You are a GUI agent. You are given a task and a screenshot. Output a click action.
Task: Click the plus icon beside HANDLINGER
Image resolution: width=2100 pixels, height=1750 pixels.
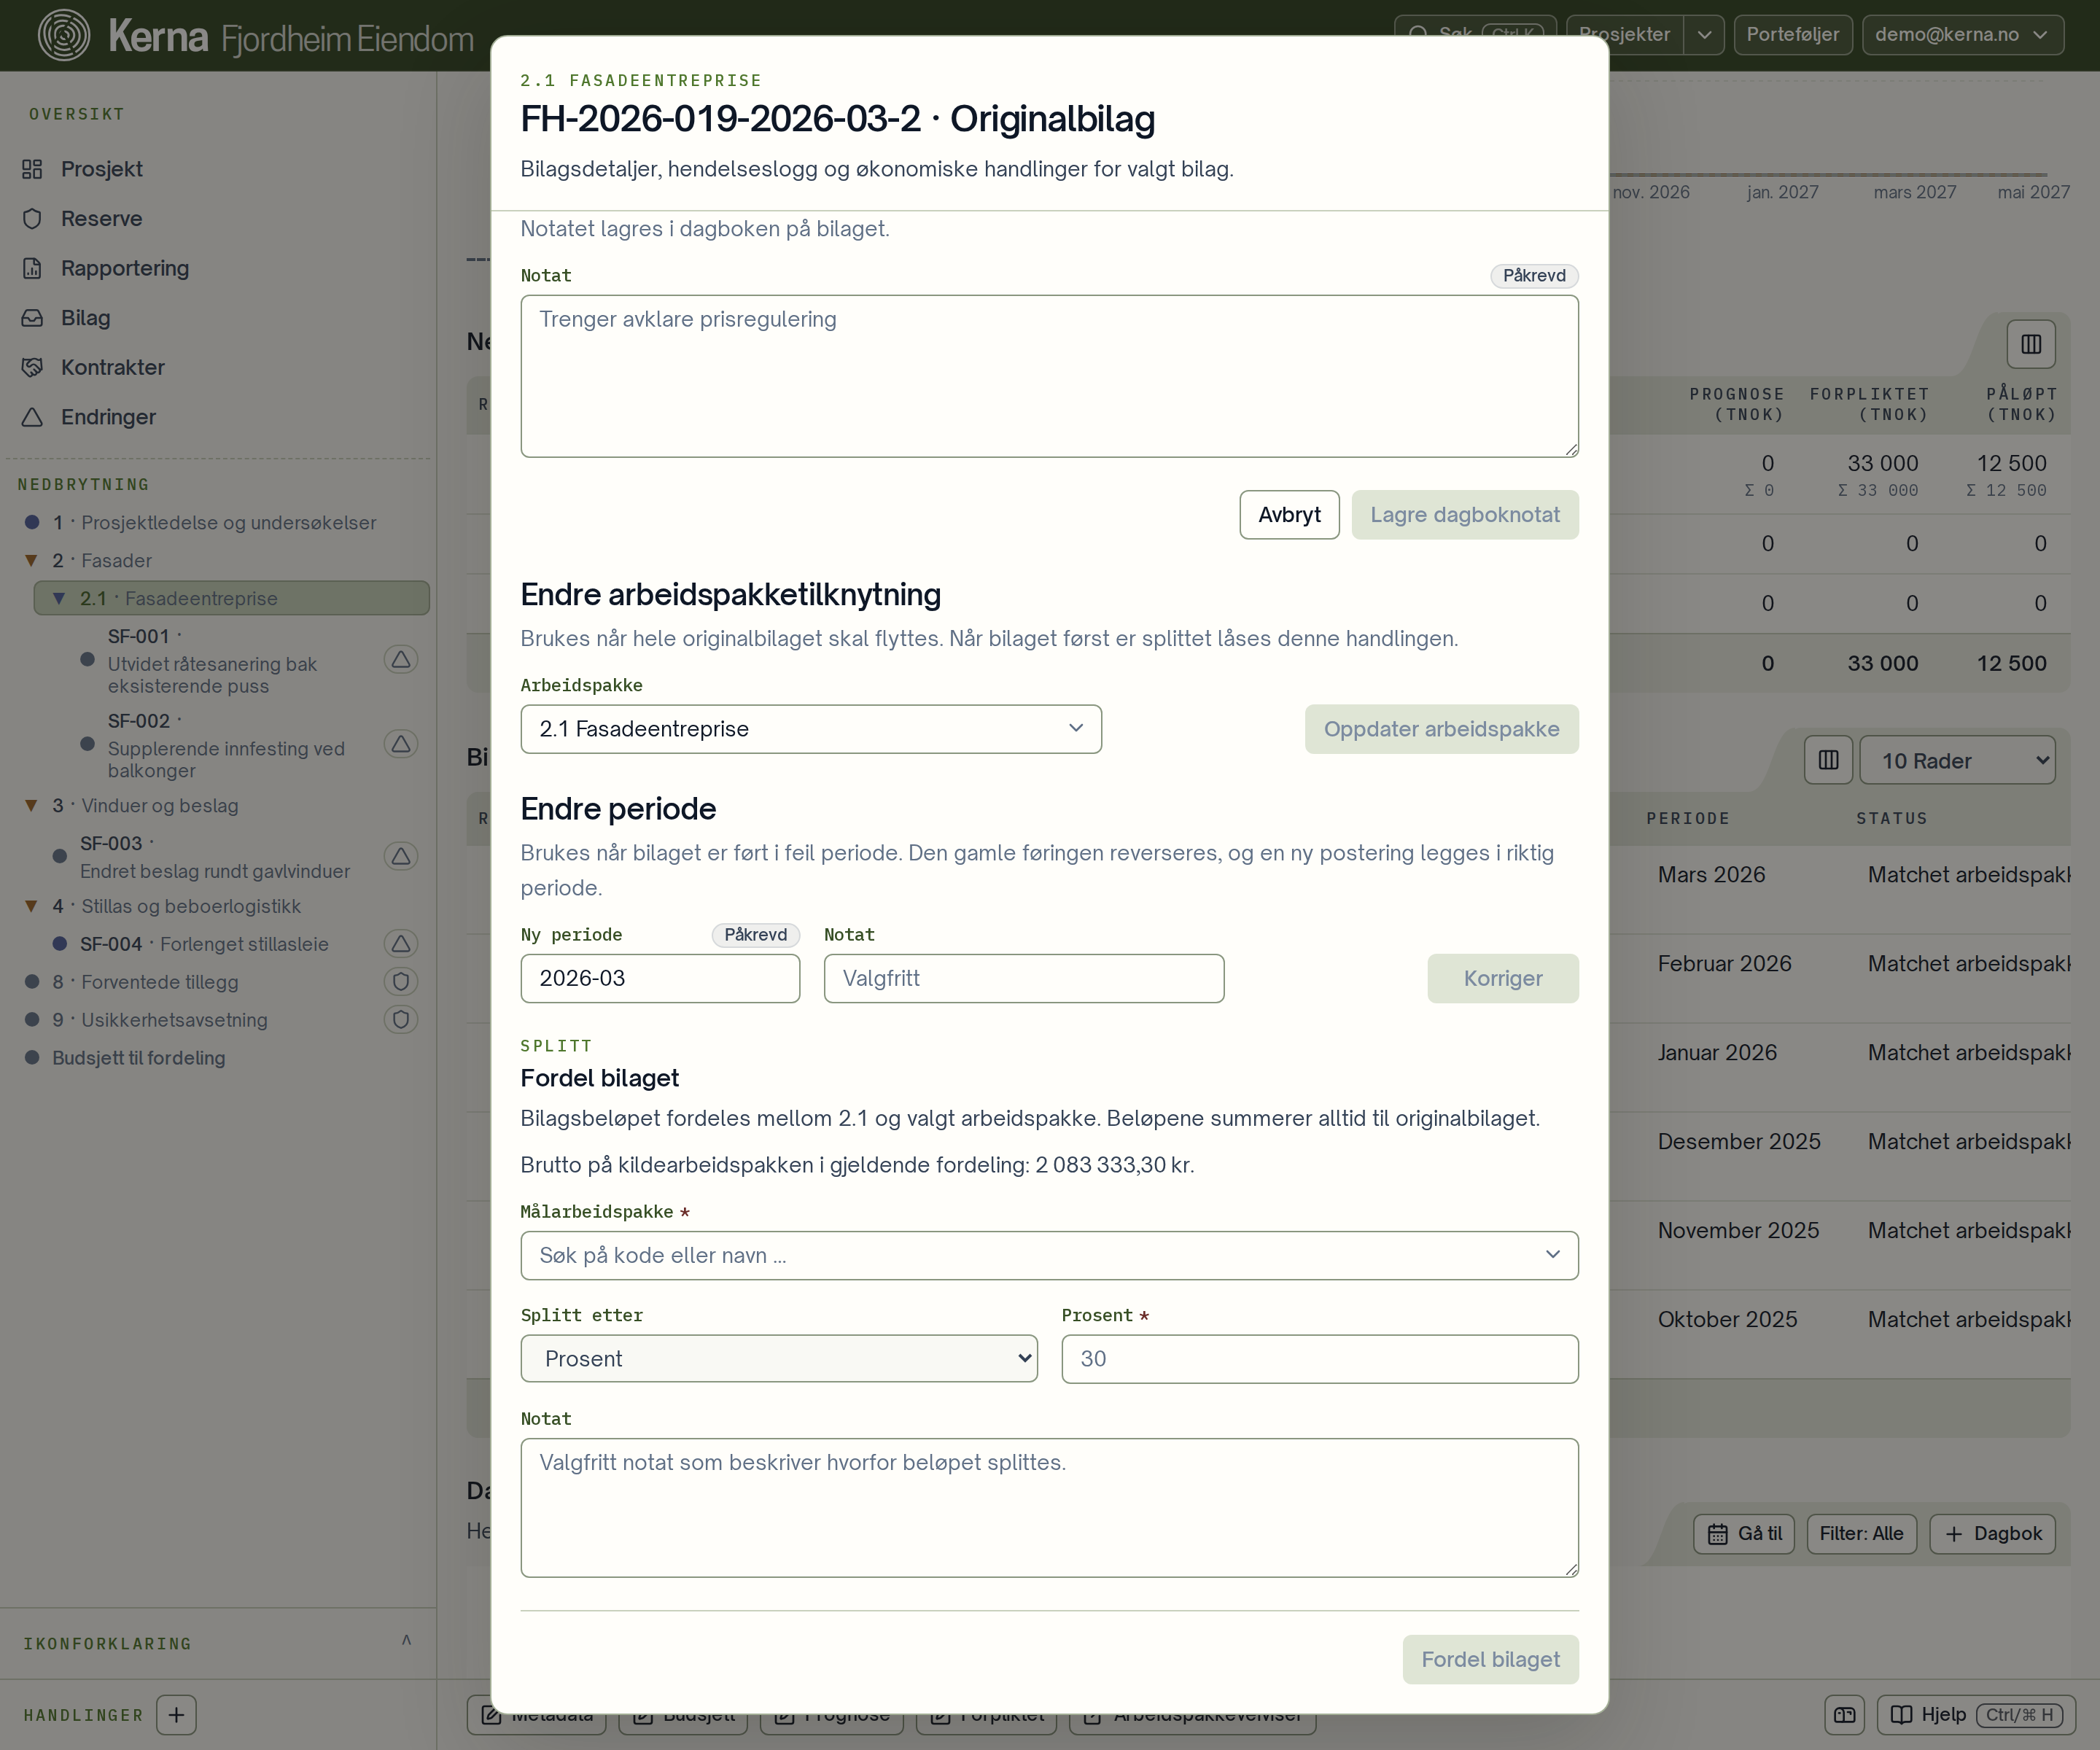click(177, 1715)
